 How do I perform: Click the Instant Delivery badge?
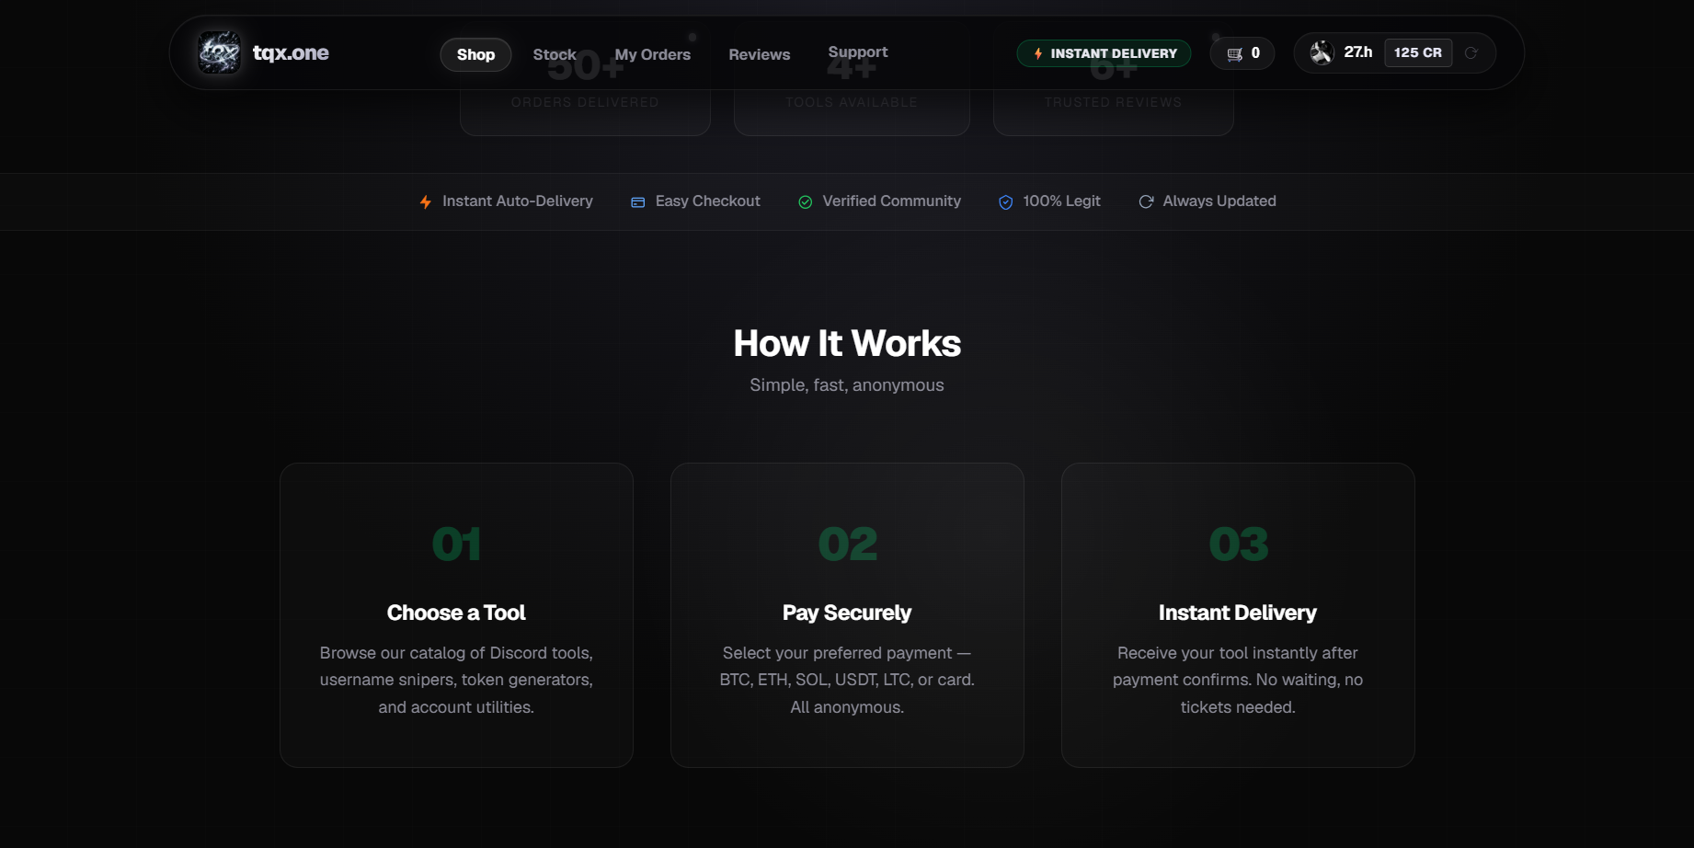point(1104,53)
